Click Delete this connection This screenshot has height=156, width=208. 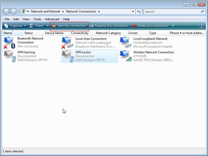150,26
